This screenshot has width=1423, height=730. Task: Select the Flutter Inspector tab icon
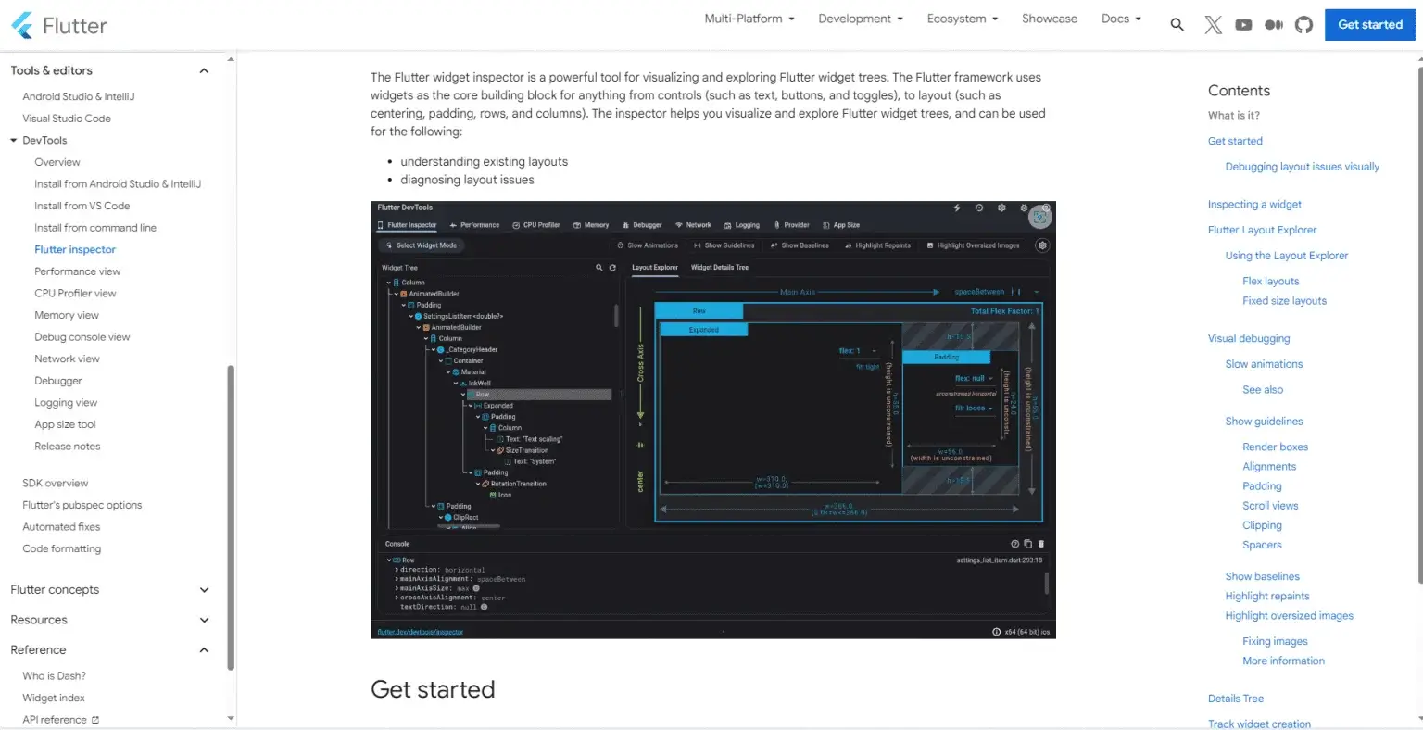click(380, 225)
